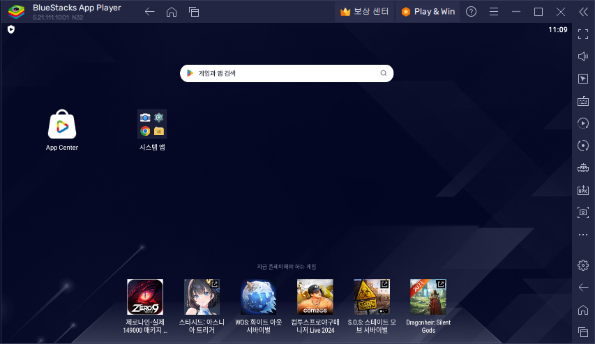
Task: Click the shield icon in status bar
Action: click(x=11, y=29)
